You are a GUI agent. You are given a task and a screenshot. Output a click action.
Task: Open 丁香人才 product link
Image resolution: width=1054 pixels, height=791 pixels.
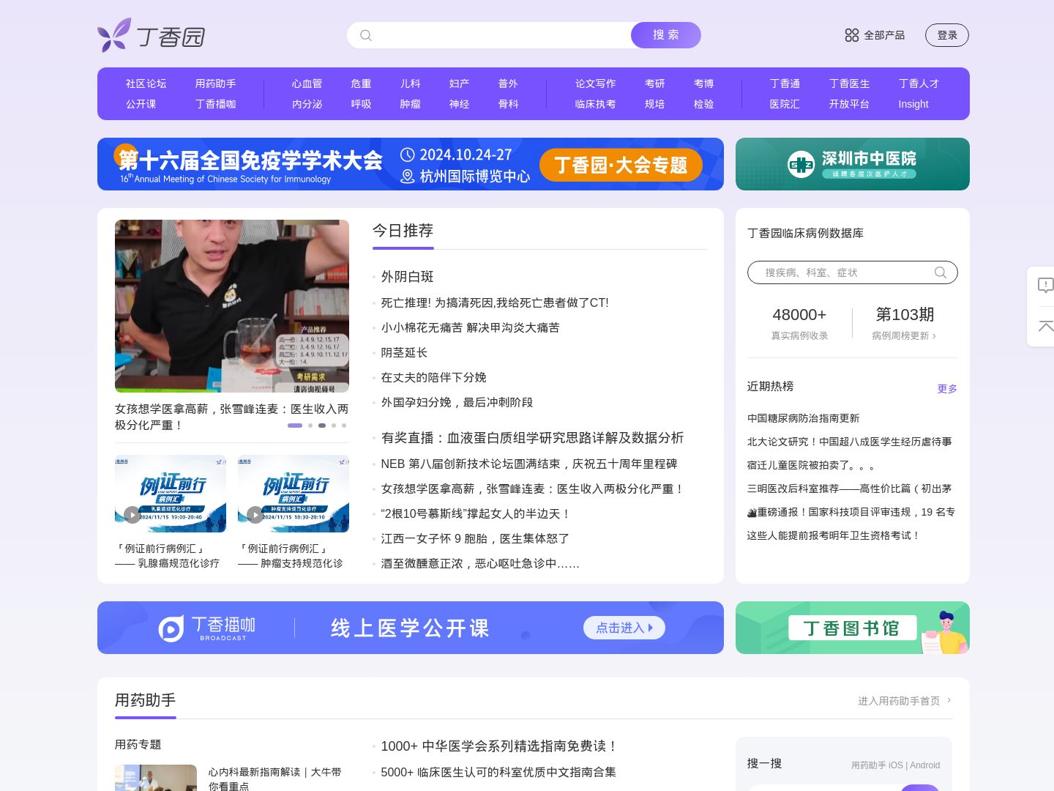[919, 83]
